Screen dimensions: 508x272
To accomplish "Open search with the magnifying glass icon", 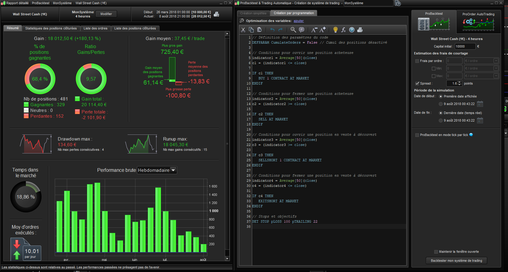I will [293, 30].
